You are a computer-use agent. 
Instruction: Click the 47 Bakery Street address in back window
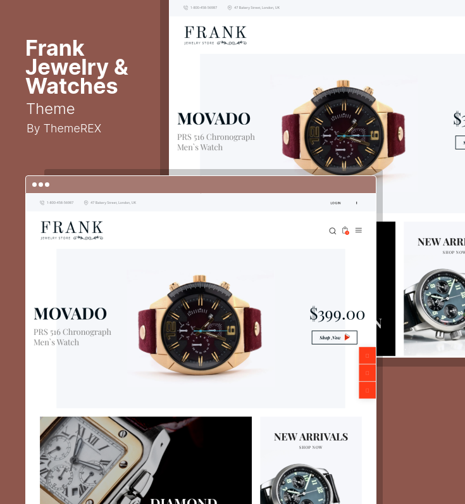tap(257, 8)
